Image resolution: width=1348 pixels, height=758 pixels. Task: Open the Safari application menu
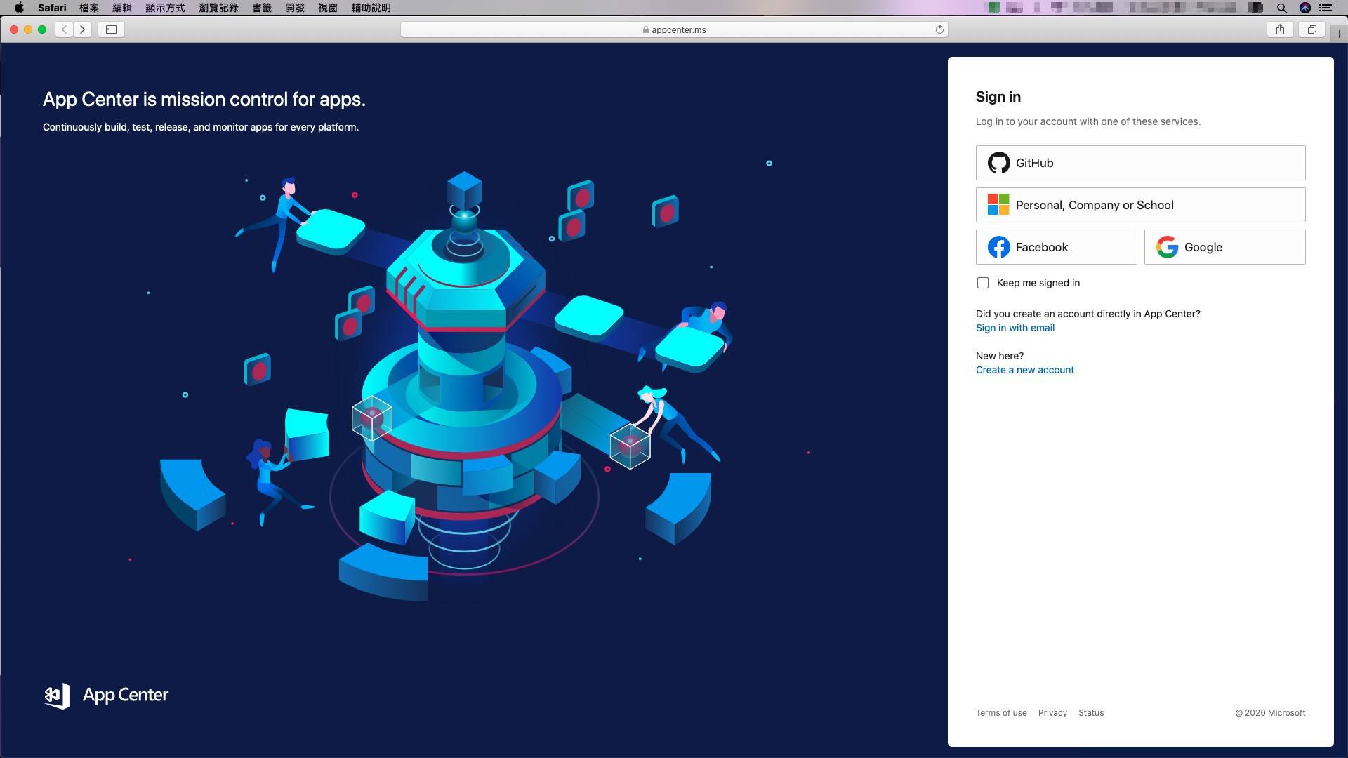[x=52, y=8]
